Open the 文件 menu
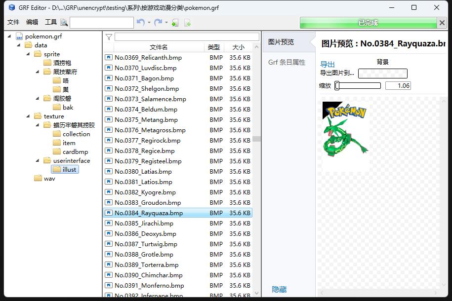The image size is (452, 301). pyautogui.click(x=13, y=22)
